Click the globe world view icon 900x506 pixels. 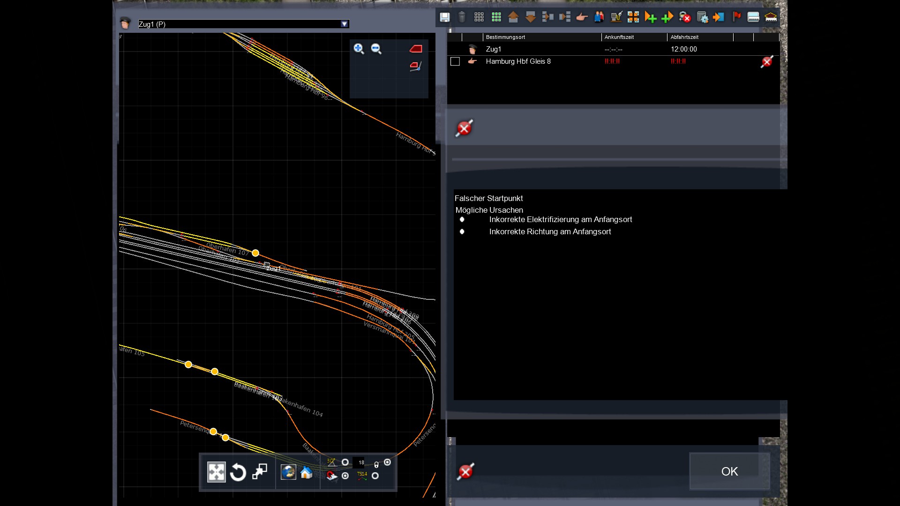click(288, 472)
